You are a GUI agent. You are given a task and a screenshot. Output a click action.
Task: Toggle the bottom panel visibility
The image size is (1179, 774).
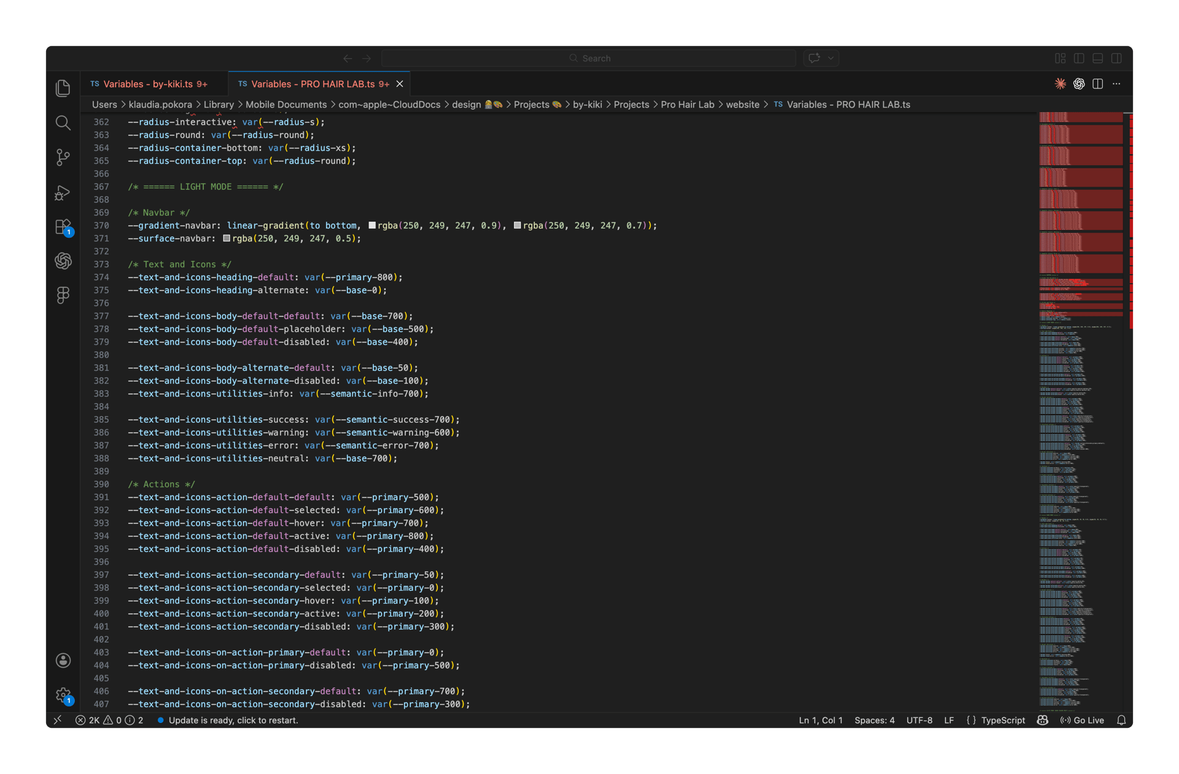pos(1097,58)
